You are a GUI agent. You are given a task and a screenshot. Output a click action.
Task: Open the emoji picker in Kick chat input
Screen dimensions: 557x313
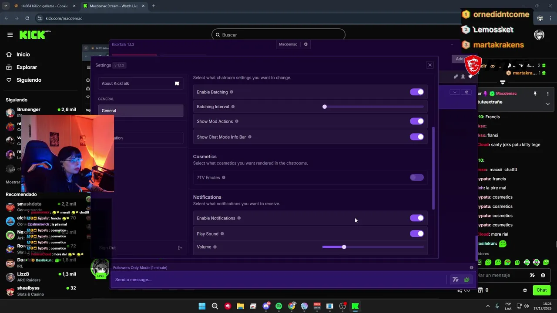[x=543, y=275]
